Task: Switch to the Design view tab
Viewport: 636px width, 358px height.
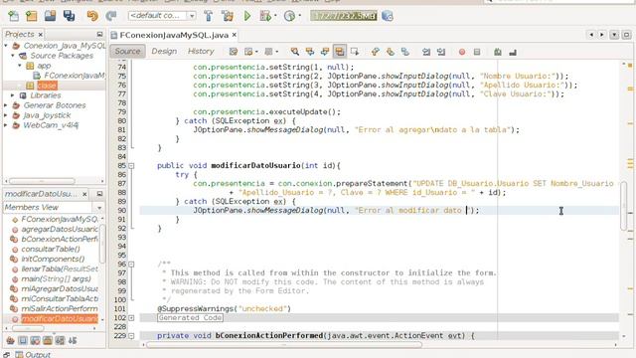Action: pyautogui.click(x=164, y=51)
